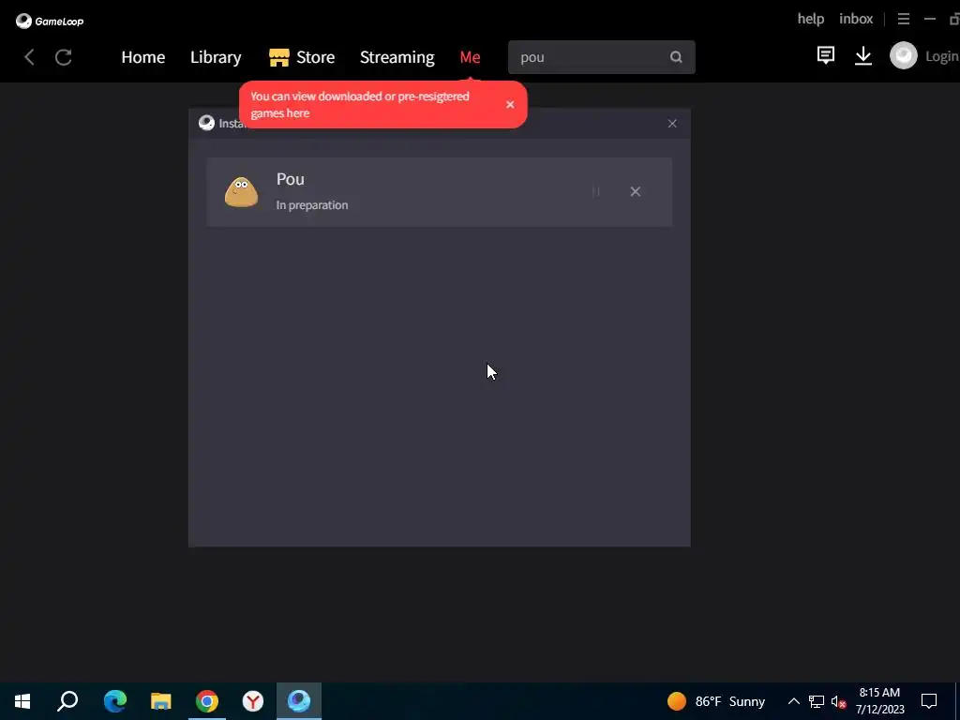Open Google Chrome from taskbar
Image resolution: width=960 pixels, height=720 pixels.
pyautogui.click(x=207, y=701)
